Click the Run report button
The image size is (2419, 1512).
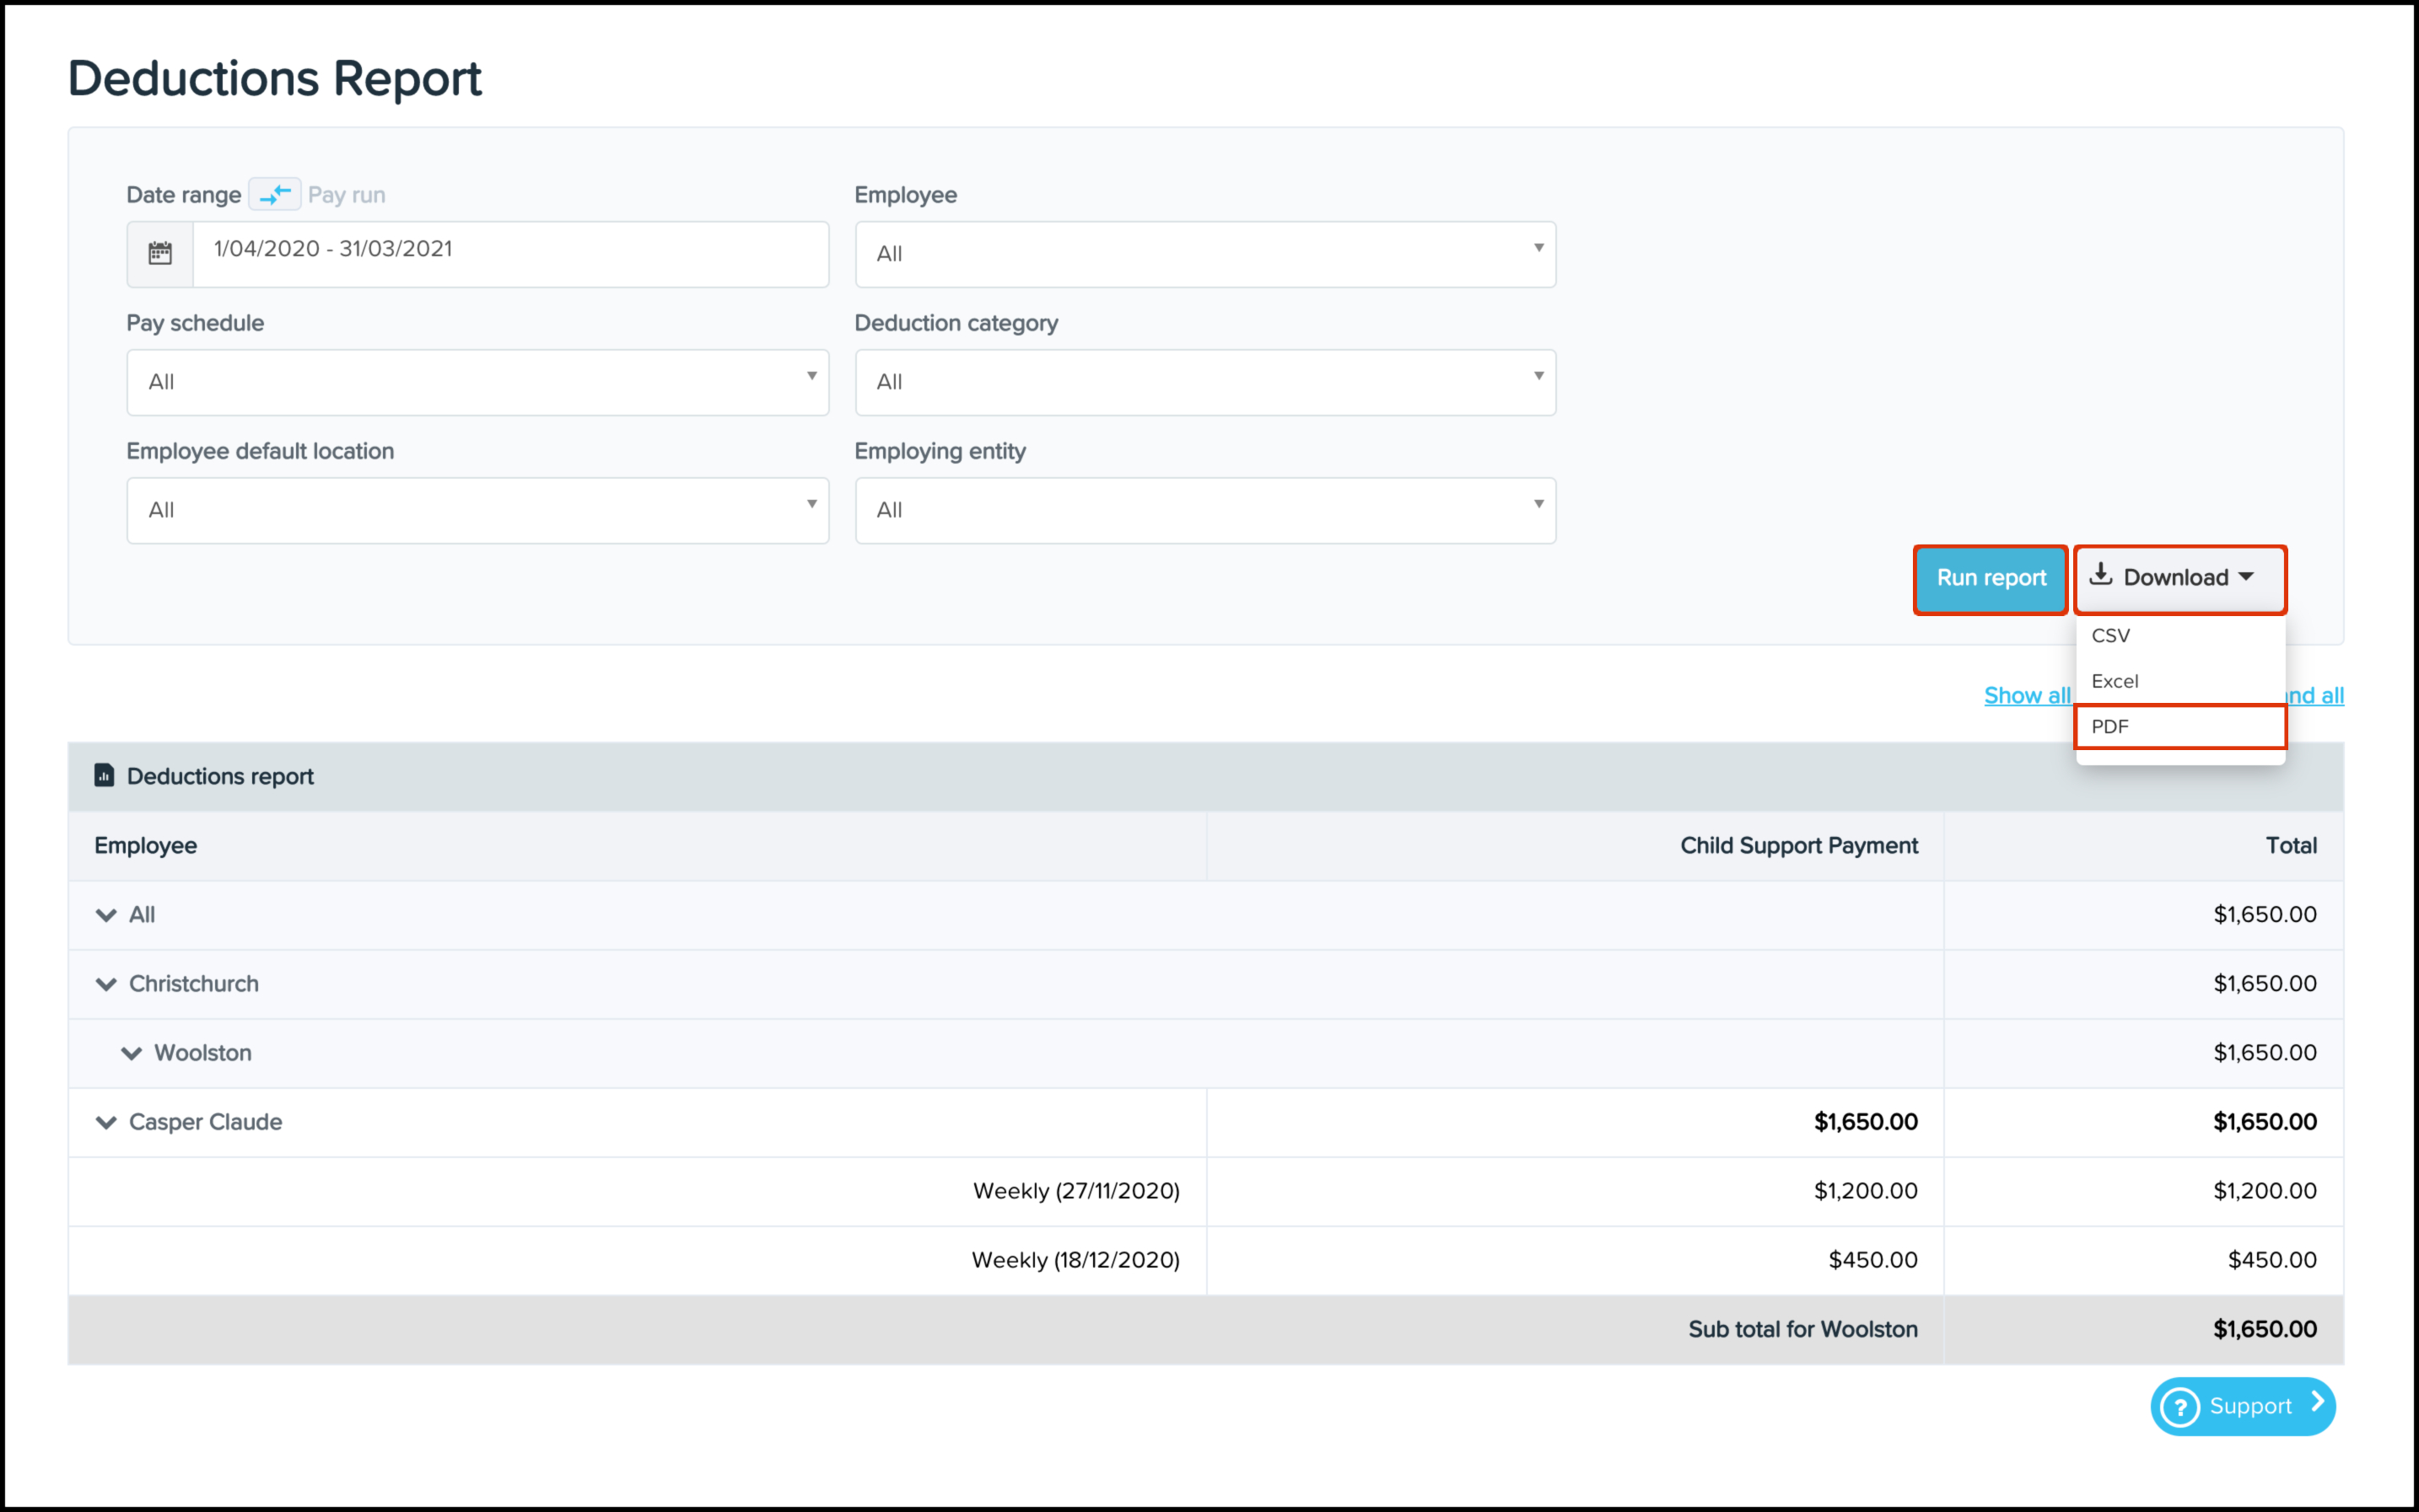pyautogui.click(x=1990, y=578)
